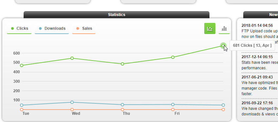This screenshot has height=122, width=278.
Task: Switch to bar chart view icon
Action: (x=224, y=28)
